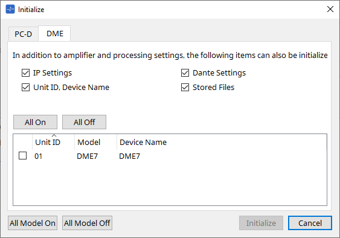This screenshot has height=238, width=340.
Task: Uncheck the IP Settings checkbox
Action: click(x=25, y=73)
